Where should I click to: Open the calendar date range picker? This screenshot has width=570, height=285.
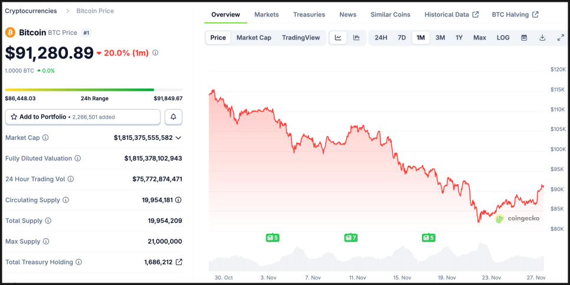pyautogui.click(x=524, y=38)
